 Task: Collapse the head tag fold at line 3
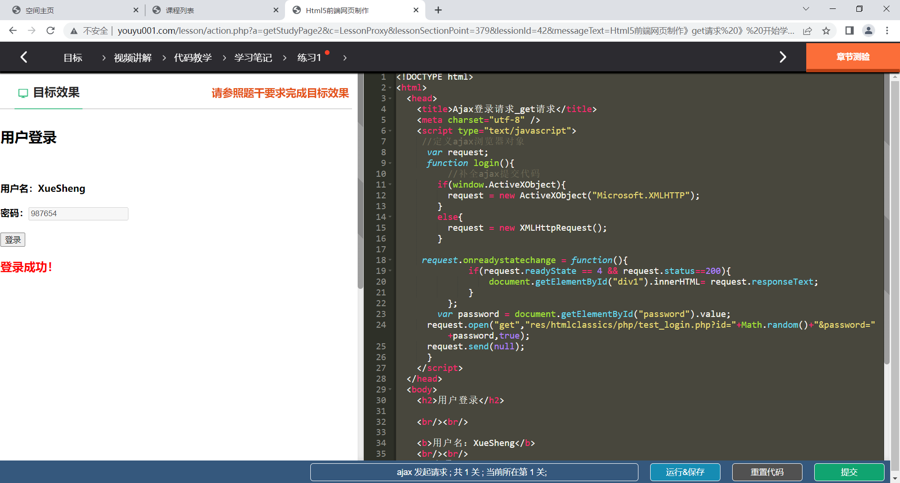click(x=390, y=98)
